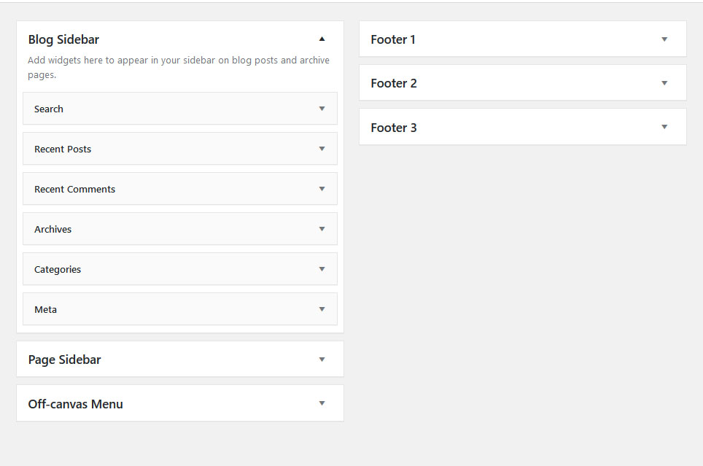Open the Page Sidebar heading
Viewport: 703px width, 466px height.
64,360
